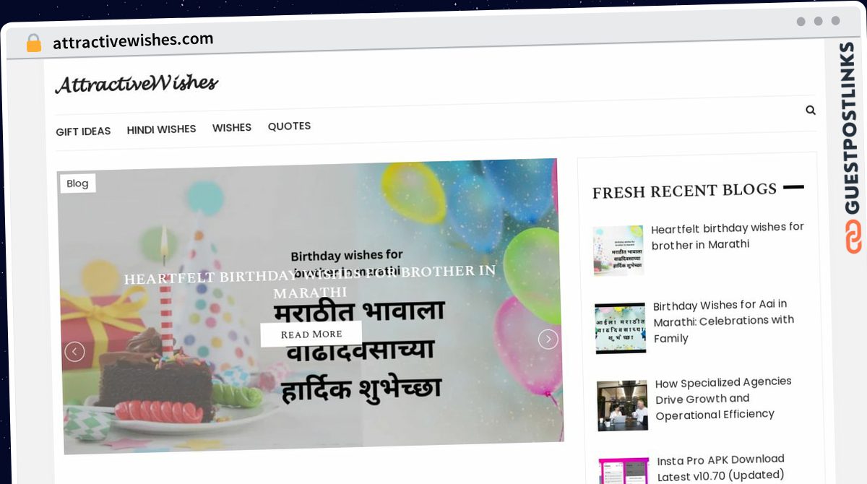Click thumbnail of brother birthday wishes post
This screenshot has width=867, height=484.
[x=618, y=250]
